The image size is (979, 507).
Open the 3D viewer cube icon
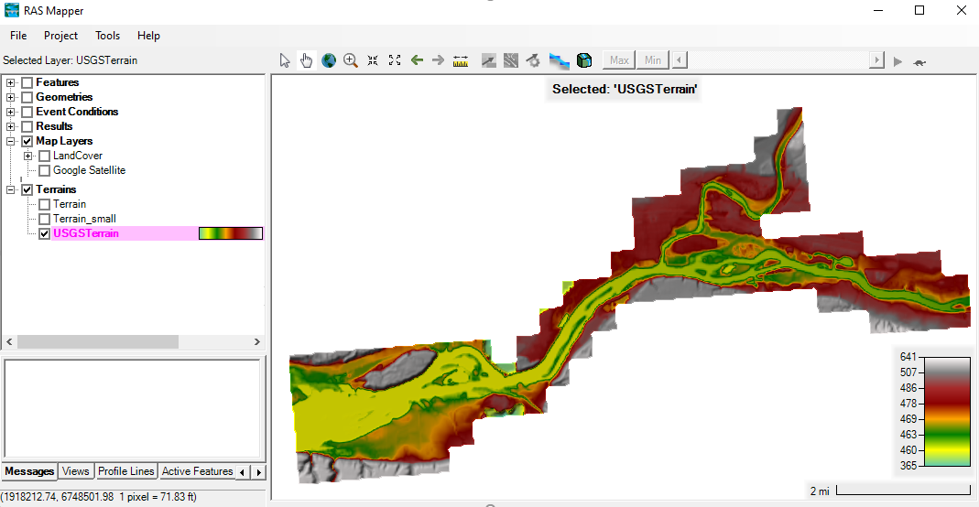tap(583, 60)
